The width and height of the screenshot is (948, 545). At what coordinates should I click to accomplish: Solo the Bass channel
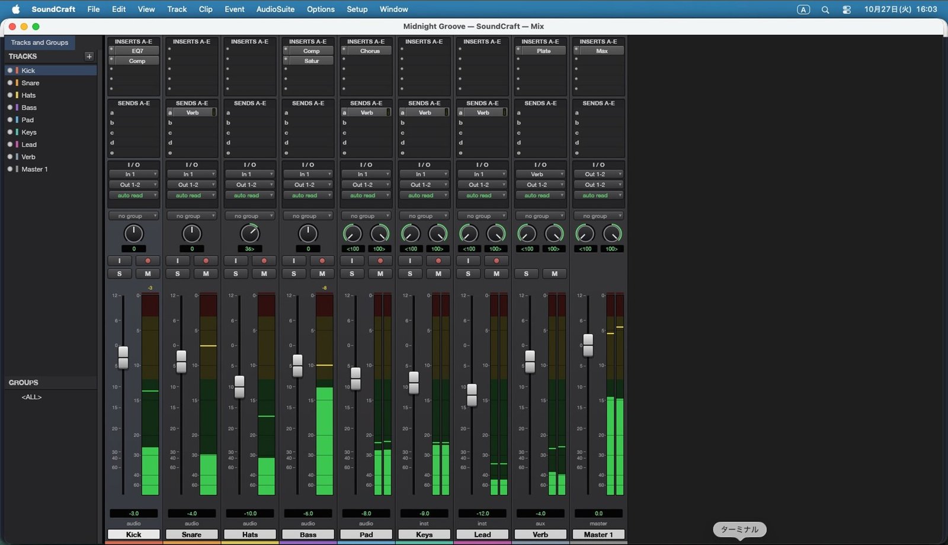click(x=293, y=274)
